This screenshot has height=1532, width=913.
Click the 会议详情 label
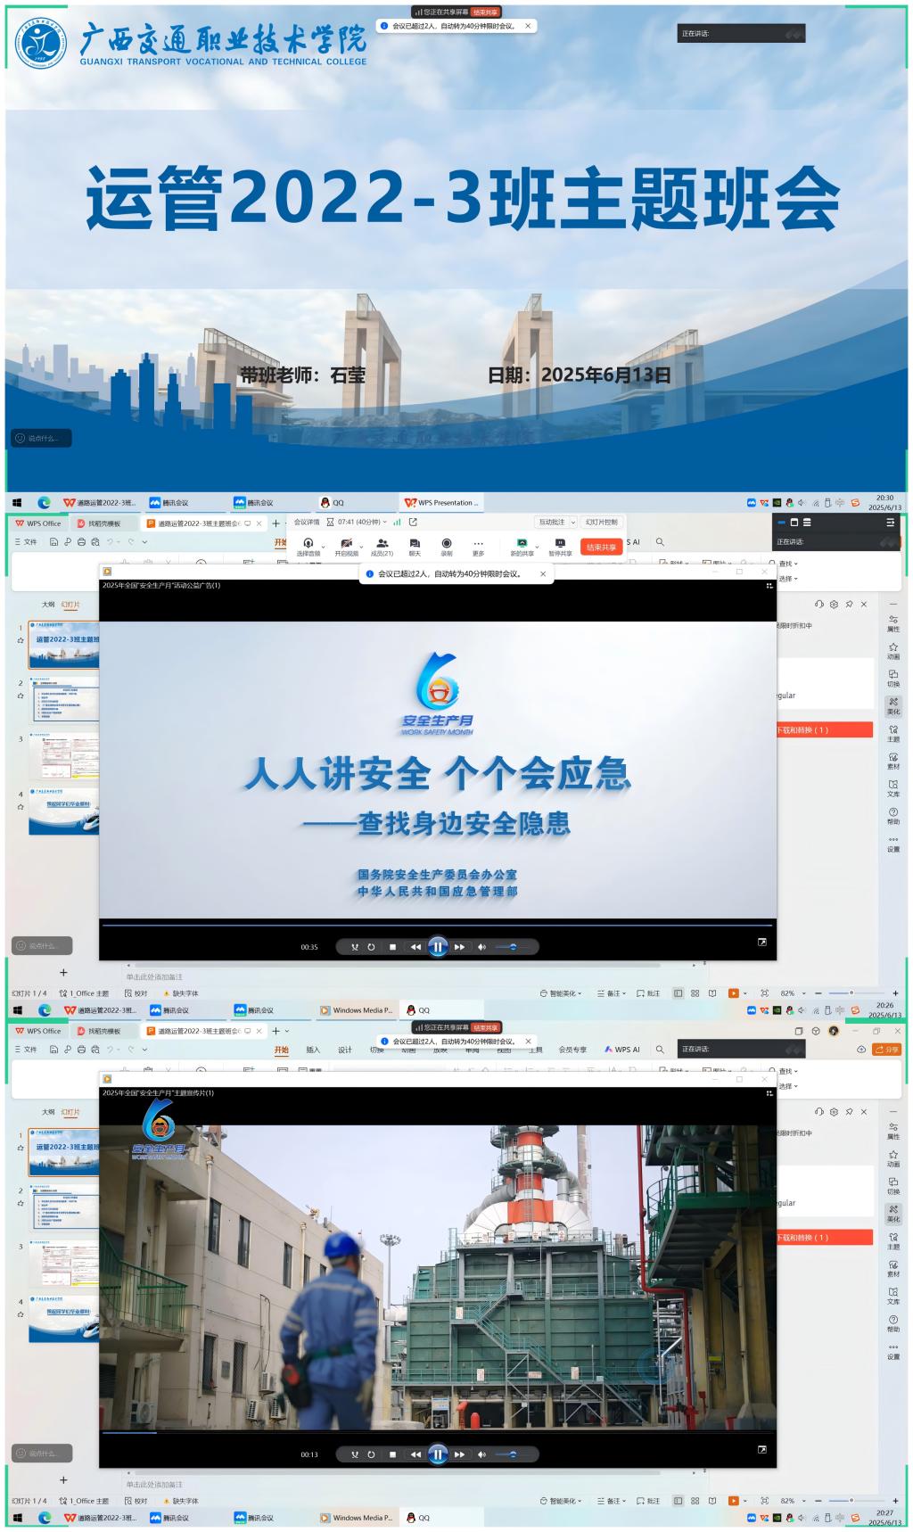point(307,523)
